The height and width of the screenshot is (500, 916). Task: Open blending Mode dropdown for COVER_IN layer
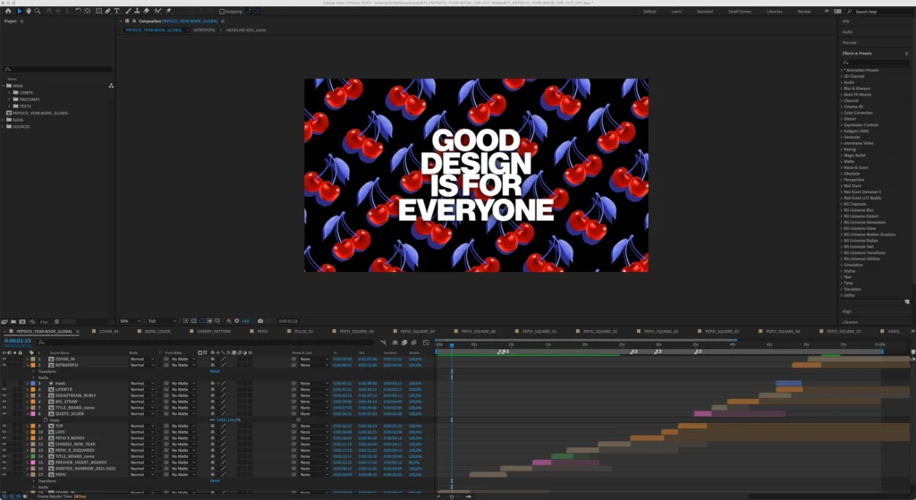point(142,359)
